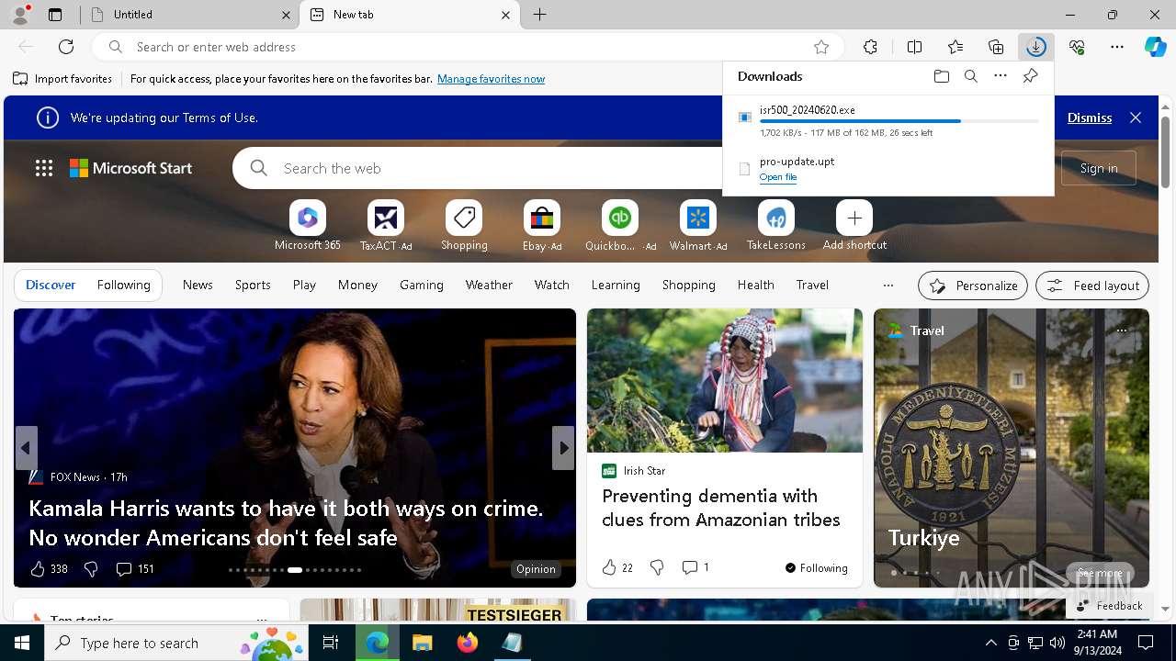
Task: Open more options in Downloads panel
Action: point(1001,76)
